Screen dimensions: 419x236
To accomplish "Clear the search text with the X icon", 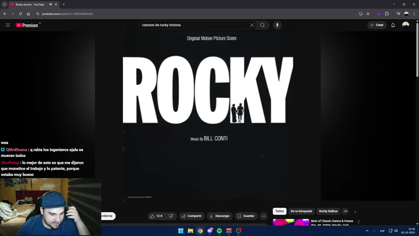I will [x=252, y=25].
